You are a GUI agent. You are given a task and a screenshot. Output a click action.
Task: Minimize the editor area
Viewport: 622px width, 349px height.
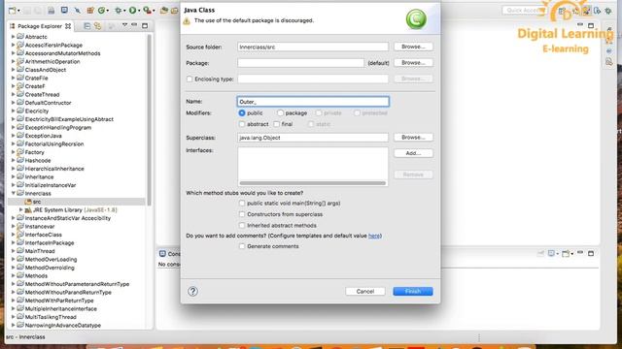[580, 25]
